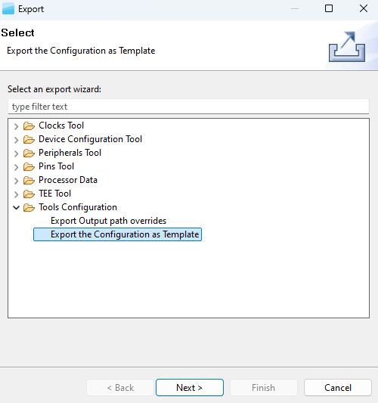Click the Pins Tool folder icon
The height and width of the screenshot is (403, 378).
tap(29, 167)
